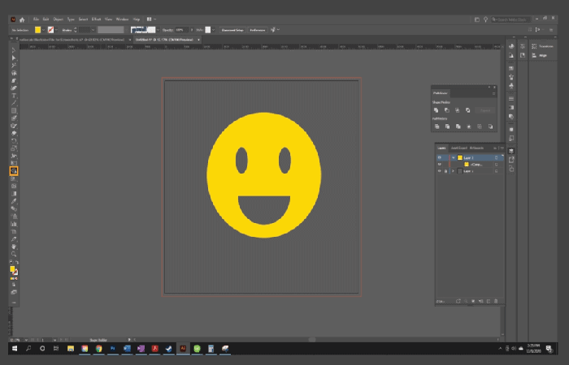Click Expand button in Pathfinder panel
The height and width of the screenshot is (365, 569).
click(484, 110)
